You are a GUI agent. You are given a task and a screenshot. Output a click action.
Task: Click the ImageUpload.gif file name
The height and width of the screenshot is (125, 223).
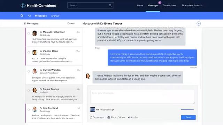point(107,110)
